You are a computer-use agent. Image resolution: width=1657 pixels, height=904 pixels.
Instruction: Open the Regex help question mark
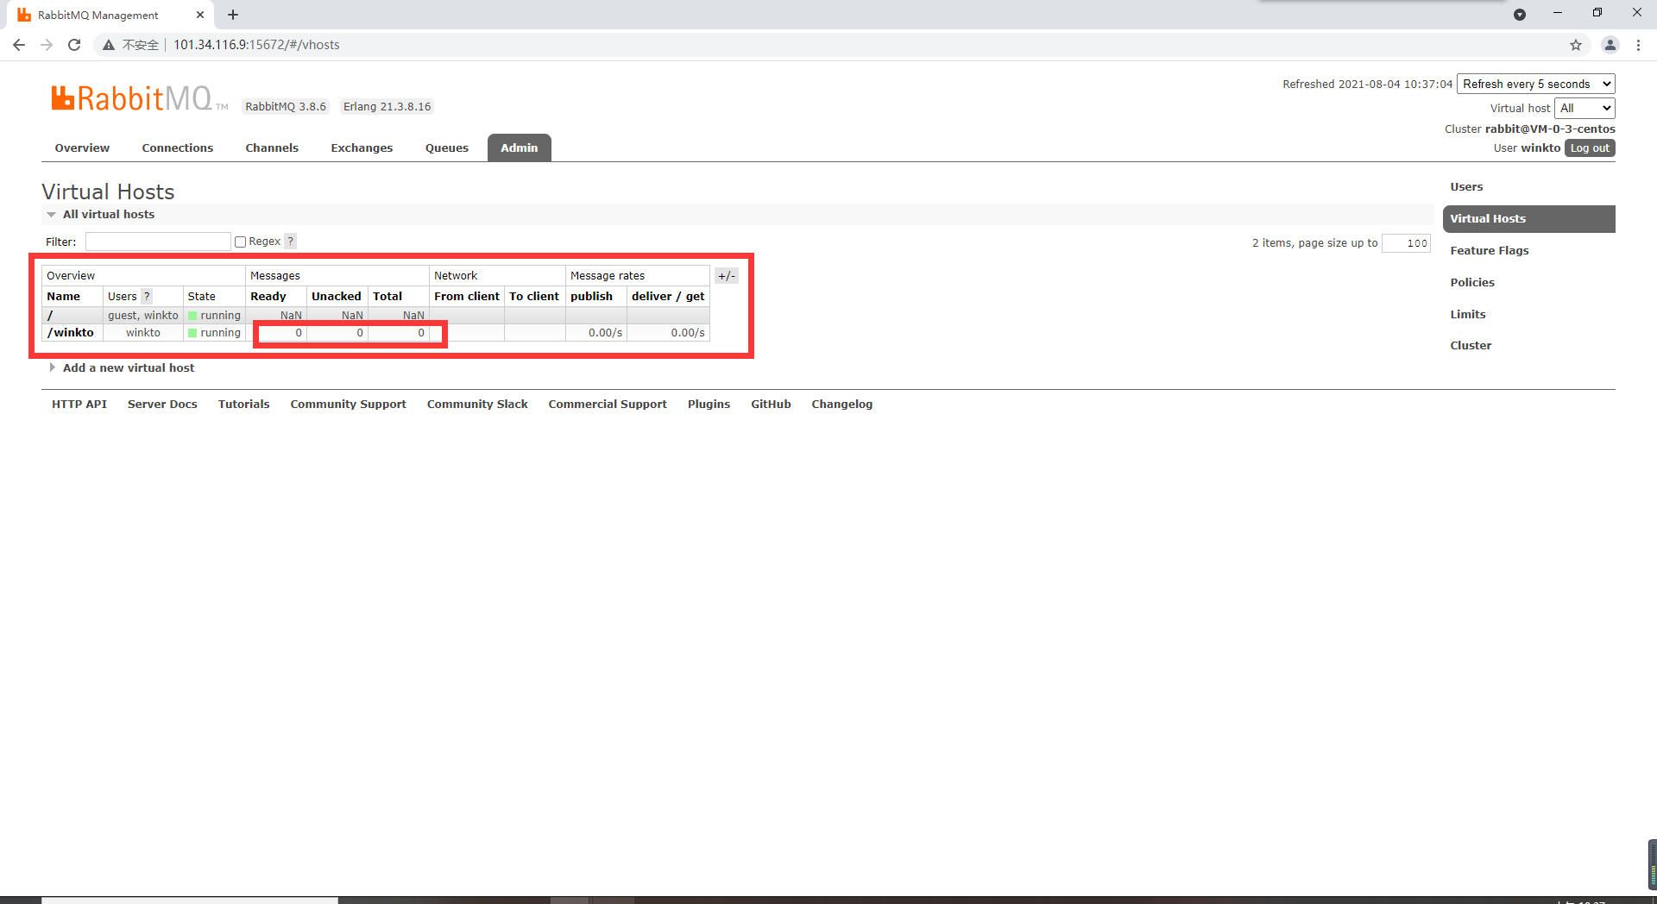[291, 242]
